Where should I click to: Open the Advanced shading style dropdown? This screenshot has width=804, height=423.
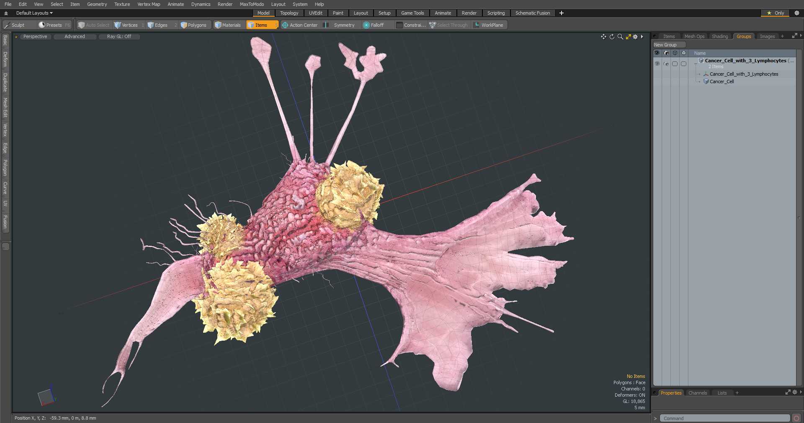[75, 37]
